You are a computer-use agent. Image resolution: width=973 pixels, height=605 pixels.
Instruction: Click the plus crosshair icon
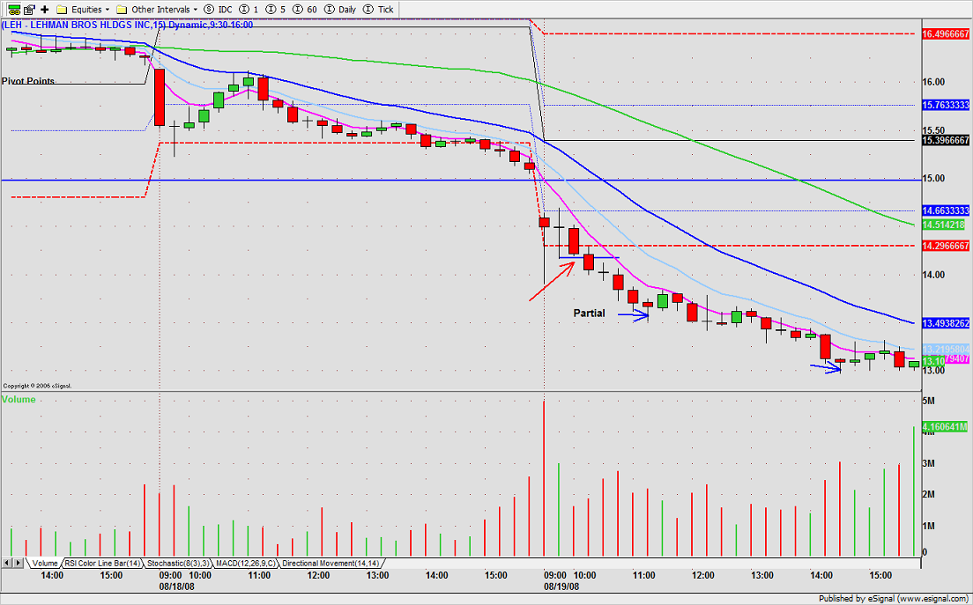click(45, 10)
